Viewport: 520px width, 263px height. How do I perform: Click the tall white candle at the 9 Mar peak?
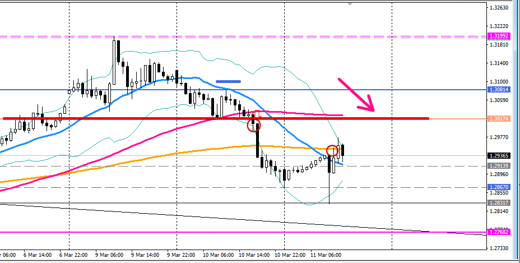[x=114, y=62]
